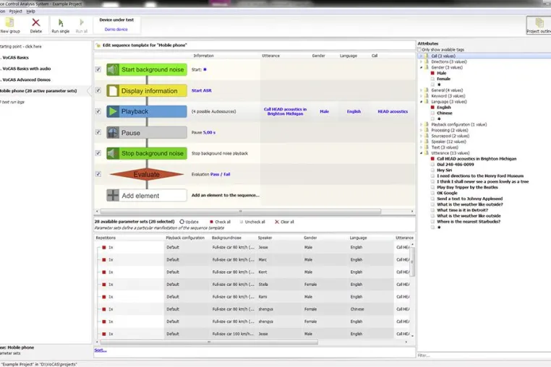Click the Uncheck all icon
551x367 pixels.
coord(242,222)
